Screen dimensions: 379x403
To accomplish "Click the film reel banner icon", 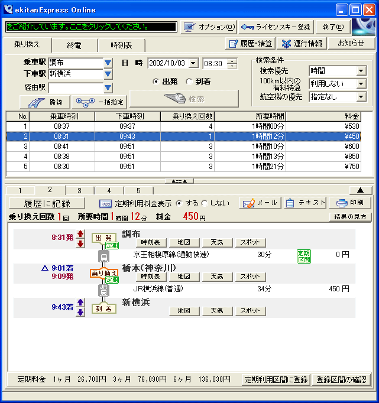I will [364, 27].
